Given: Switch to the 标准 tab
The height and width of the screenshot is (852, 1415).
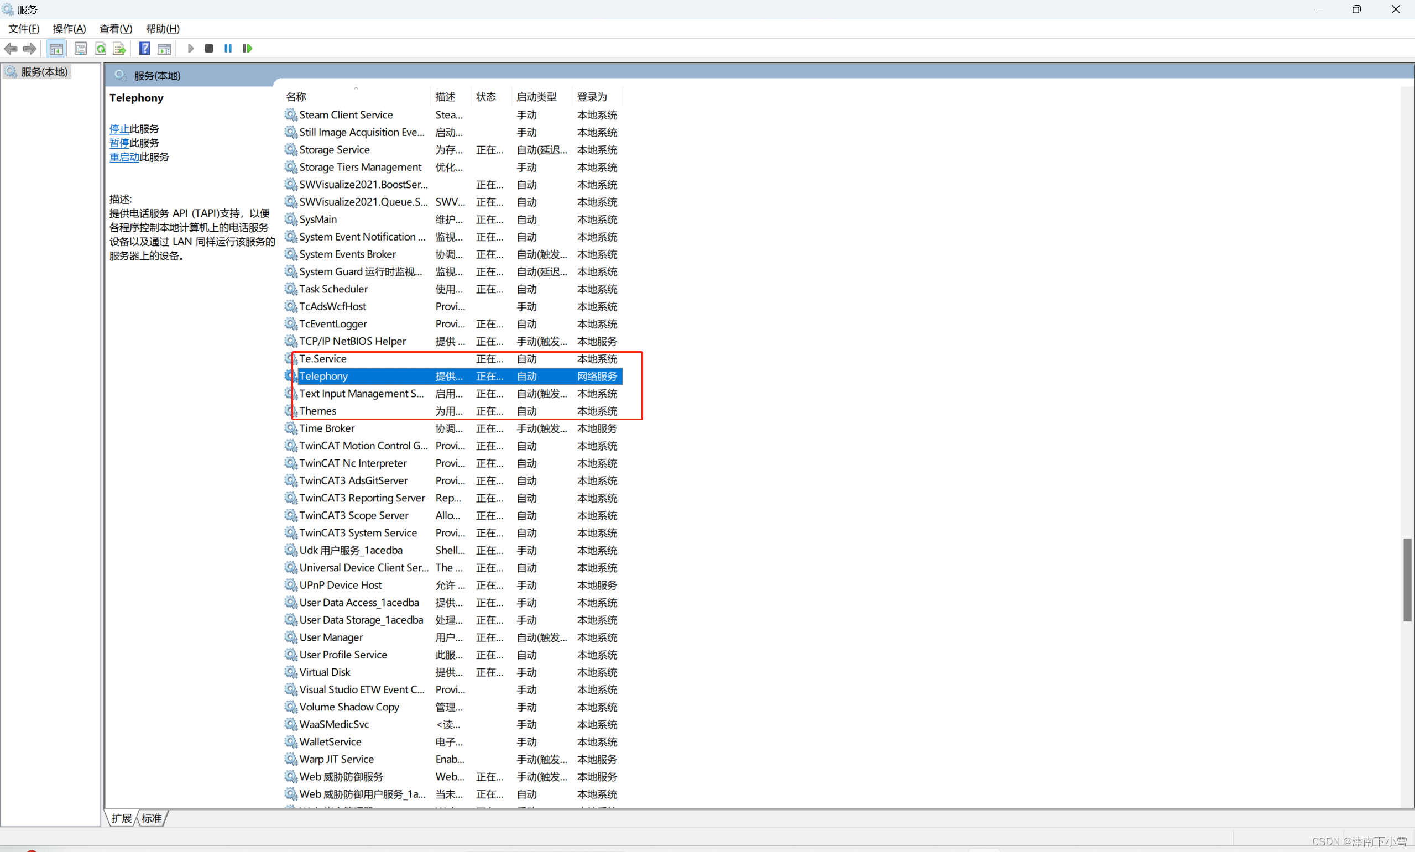Looking at the screenshot, I should click(x=152, y=818).
